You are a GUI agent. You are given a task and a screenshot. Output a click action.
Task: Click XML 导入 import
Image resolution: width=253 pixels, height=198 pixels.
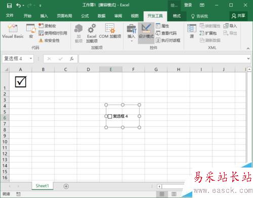coord(230,26)
